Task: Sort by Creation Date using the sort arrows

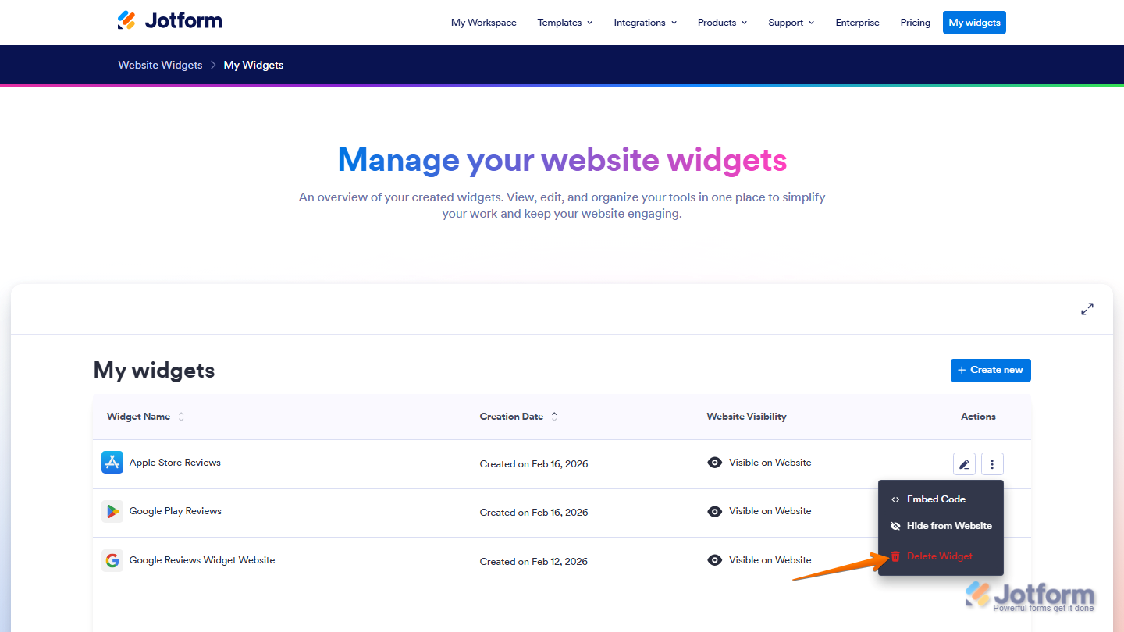Action: point(554,416)
